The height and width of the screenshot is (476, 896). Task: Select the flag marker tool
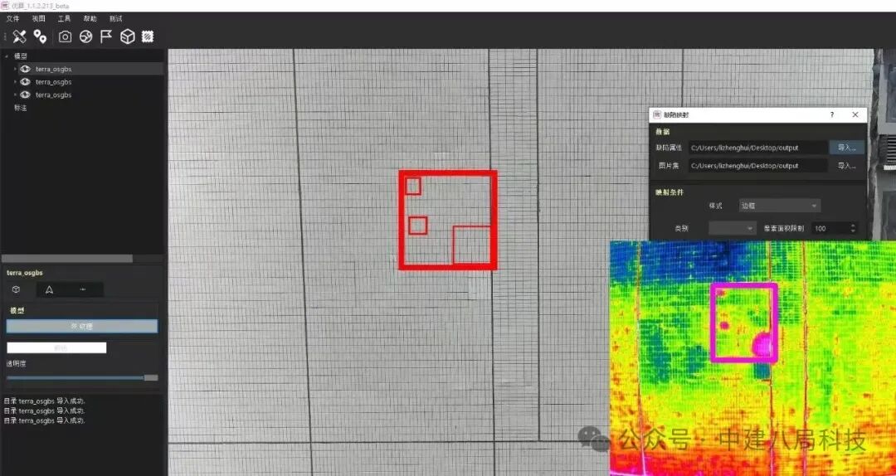pos(106,36)
